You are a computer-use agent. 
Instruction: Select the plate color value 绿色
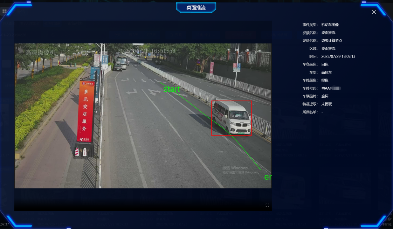pyautogui.click(x=325, y=80)
